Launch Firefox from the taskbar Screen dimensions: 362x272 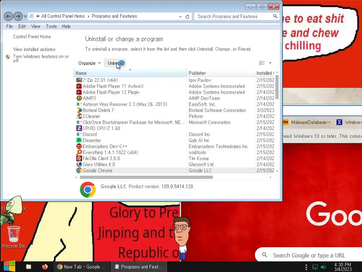click(45, 267)
